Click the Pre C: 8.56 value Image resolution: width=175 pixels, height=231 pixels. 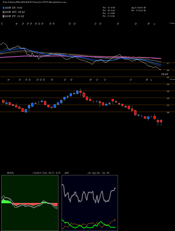pyautogui.click(x=109, y=16)
